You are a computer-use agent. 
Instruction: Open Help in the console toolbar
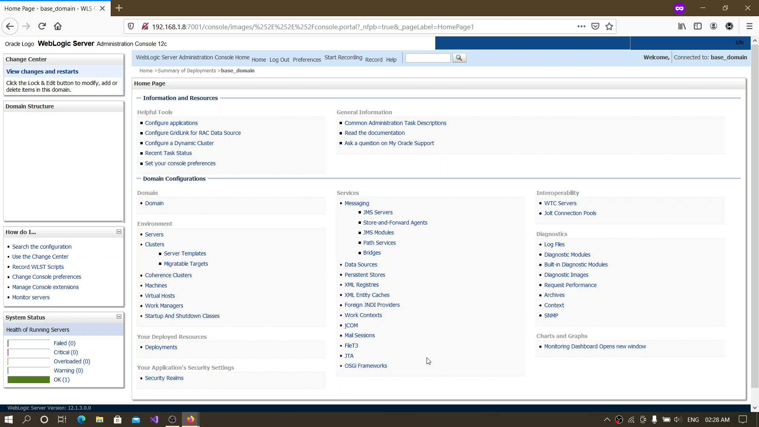point(391,60)
